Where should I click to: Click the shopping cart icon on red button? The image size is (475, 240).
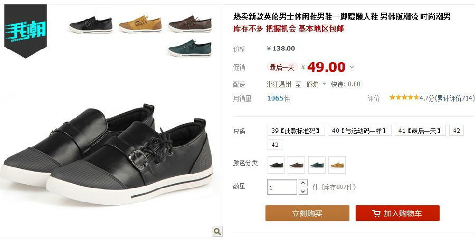pos(376,213)
